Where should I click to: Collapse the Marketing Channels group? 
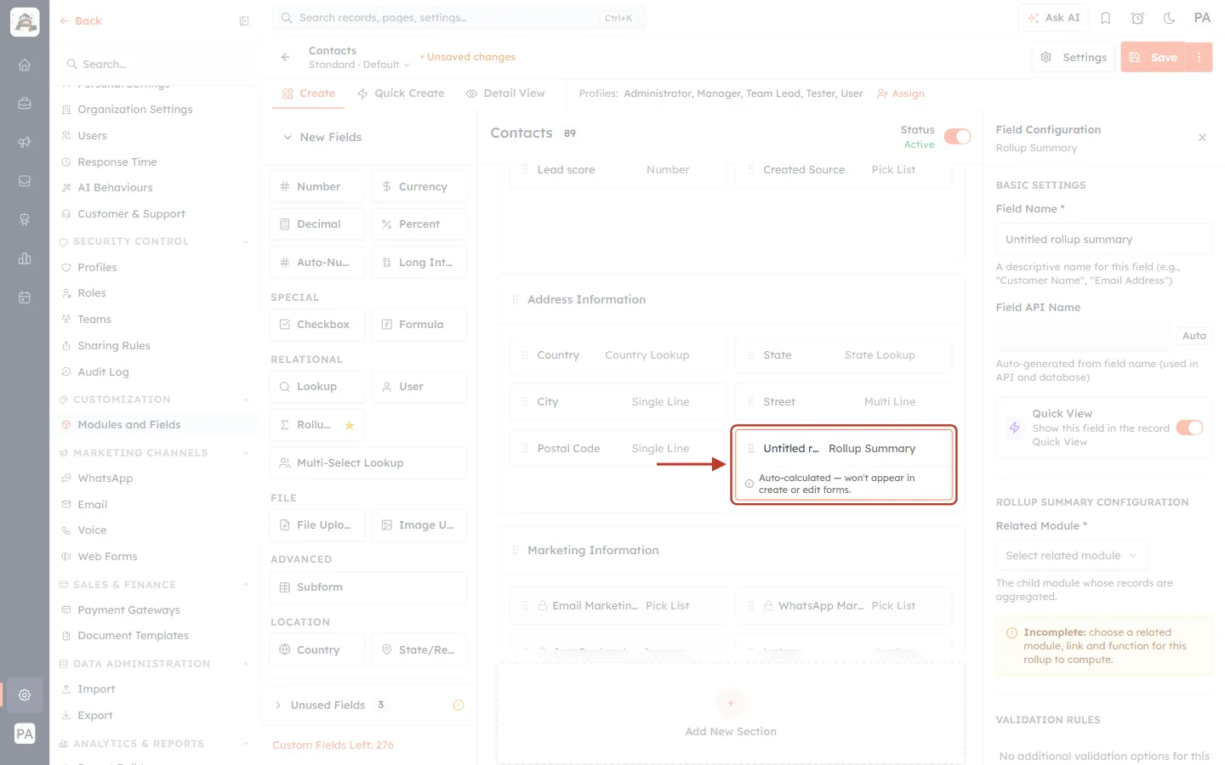[x=246, y=453]
